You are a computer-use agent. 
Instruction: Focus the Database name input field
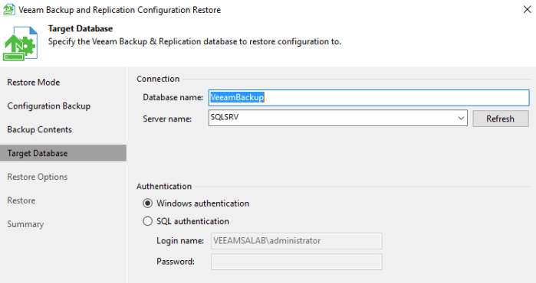369,97
